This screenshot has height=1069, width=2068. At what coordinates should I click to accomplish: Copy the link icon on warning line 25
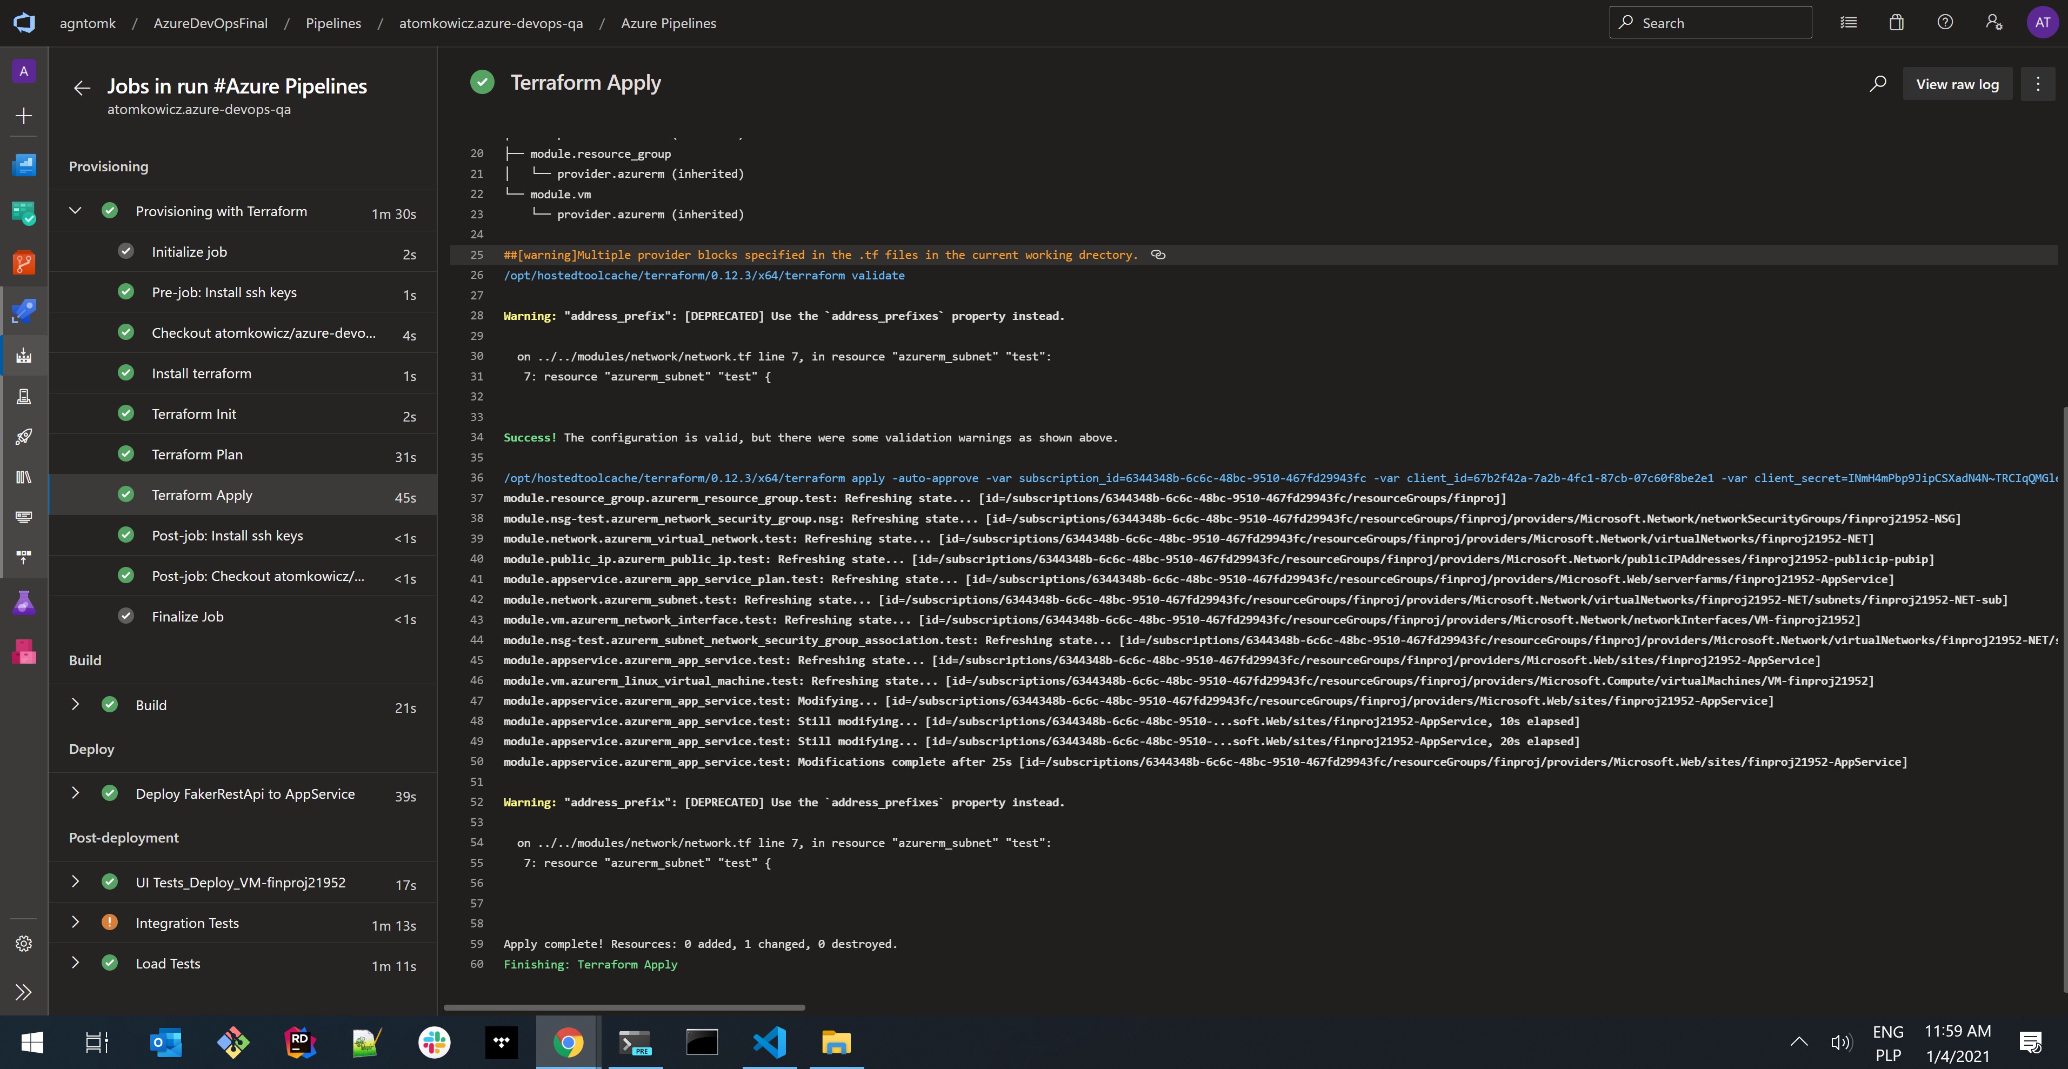coord(1158,255)
